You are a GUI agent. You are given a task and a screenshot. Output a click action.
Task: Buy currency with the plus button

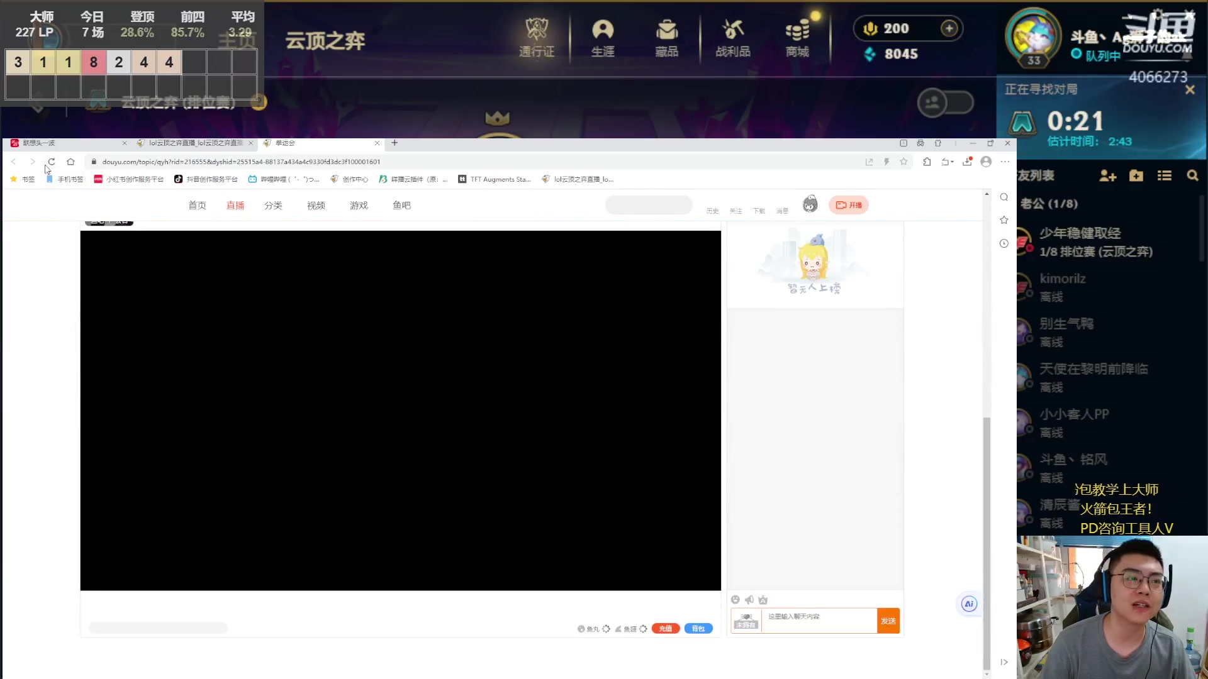click(x=949, y=28)
